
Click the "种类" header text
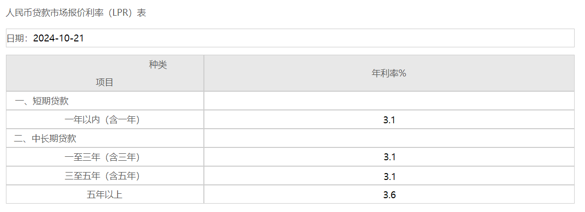(158, 65)
